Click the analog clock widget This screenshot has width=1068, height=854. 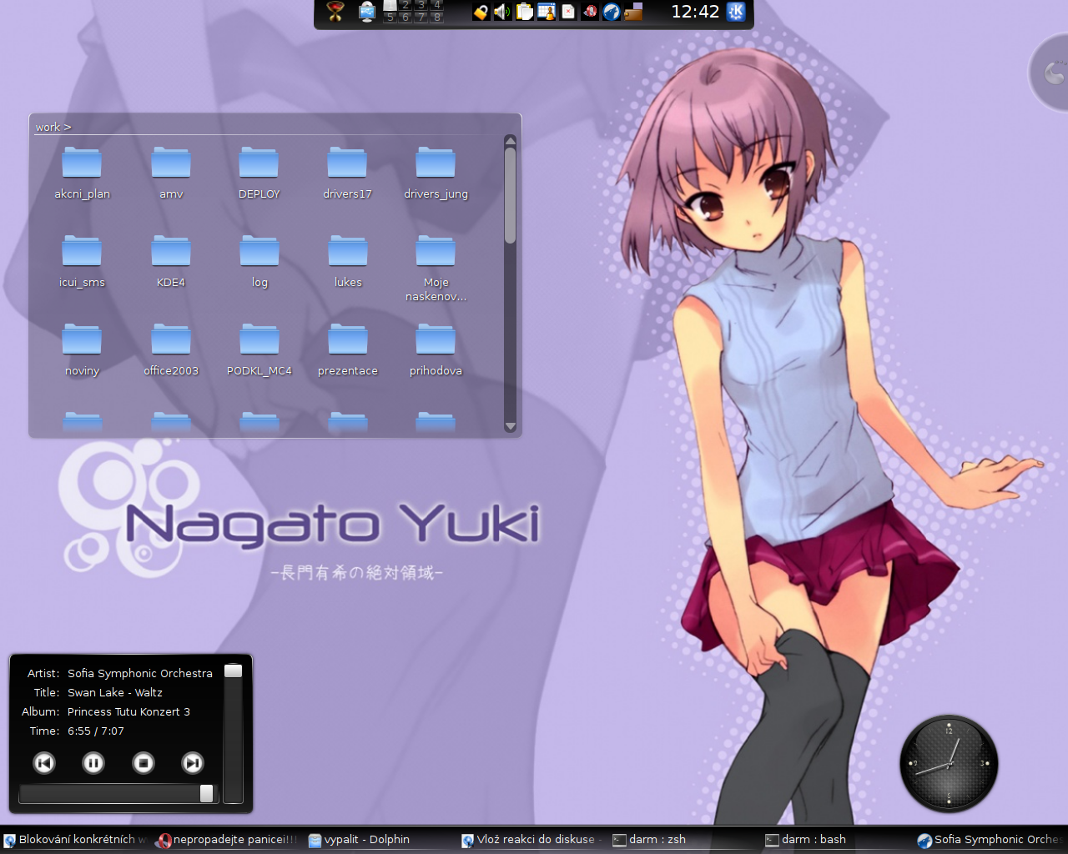pos(949,763)
